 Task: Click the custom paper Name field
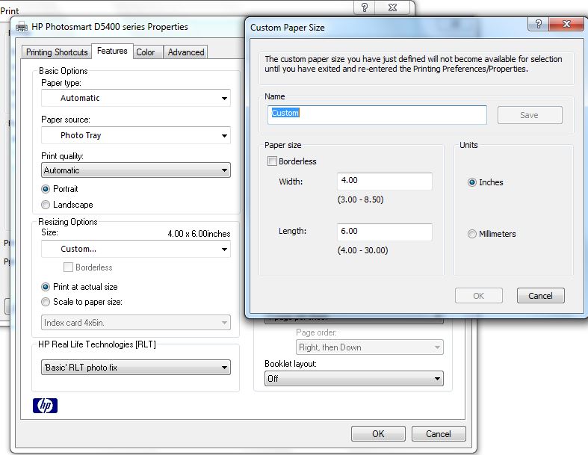[377, 115]
